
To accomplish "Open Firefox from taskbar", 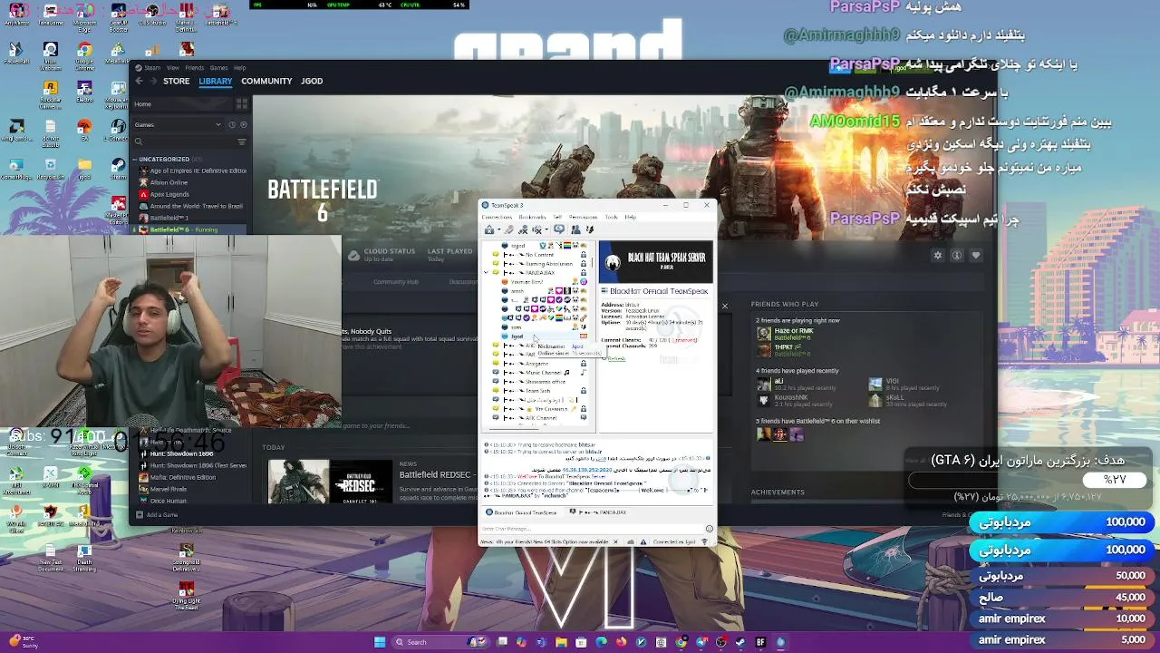I will (622, 642).
